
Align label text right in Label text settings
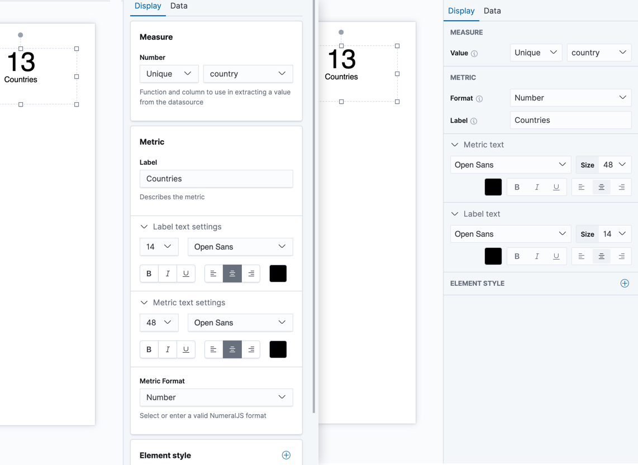[251, 274]
